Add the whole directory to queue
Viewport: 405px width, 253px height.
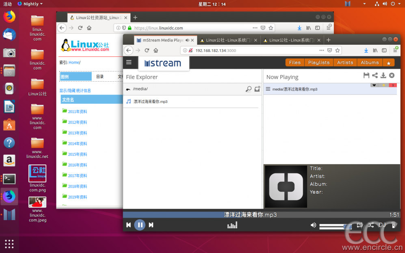257,89
